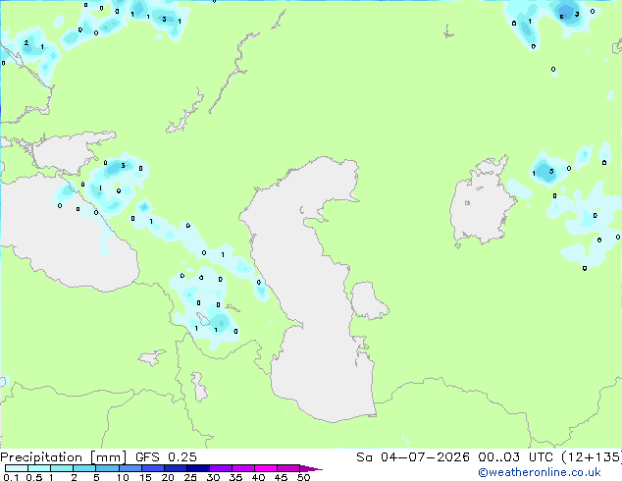Click the over-50 mm legend arrow tip
The width and height of the screenshot is (622, 481).
point(311,468)
